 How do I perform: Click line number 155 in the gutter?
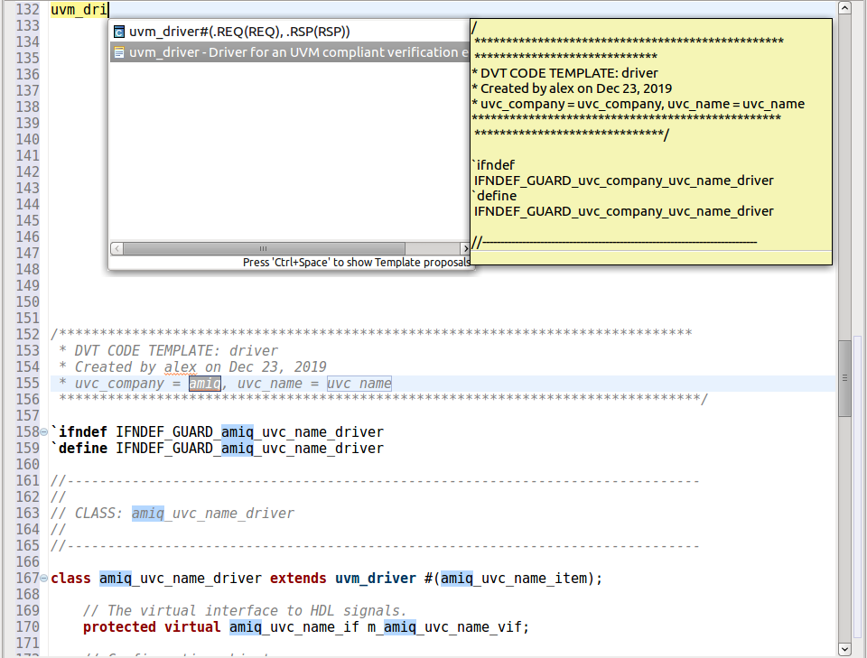pyautogui.click(x=28, y=384)
